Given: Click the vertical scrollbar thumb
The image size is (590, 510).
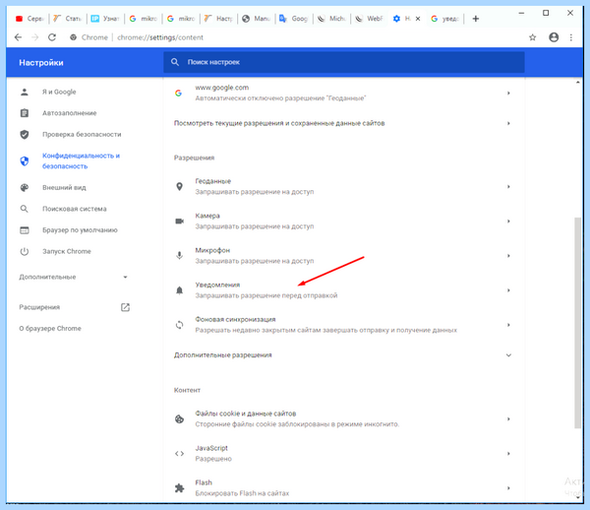Looking at the screenshot, I should click(578, 322).
